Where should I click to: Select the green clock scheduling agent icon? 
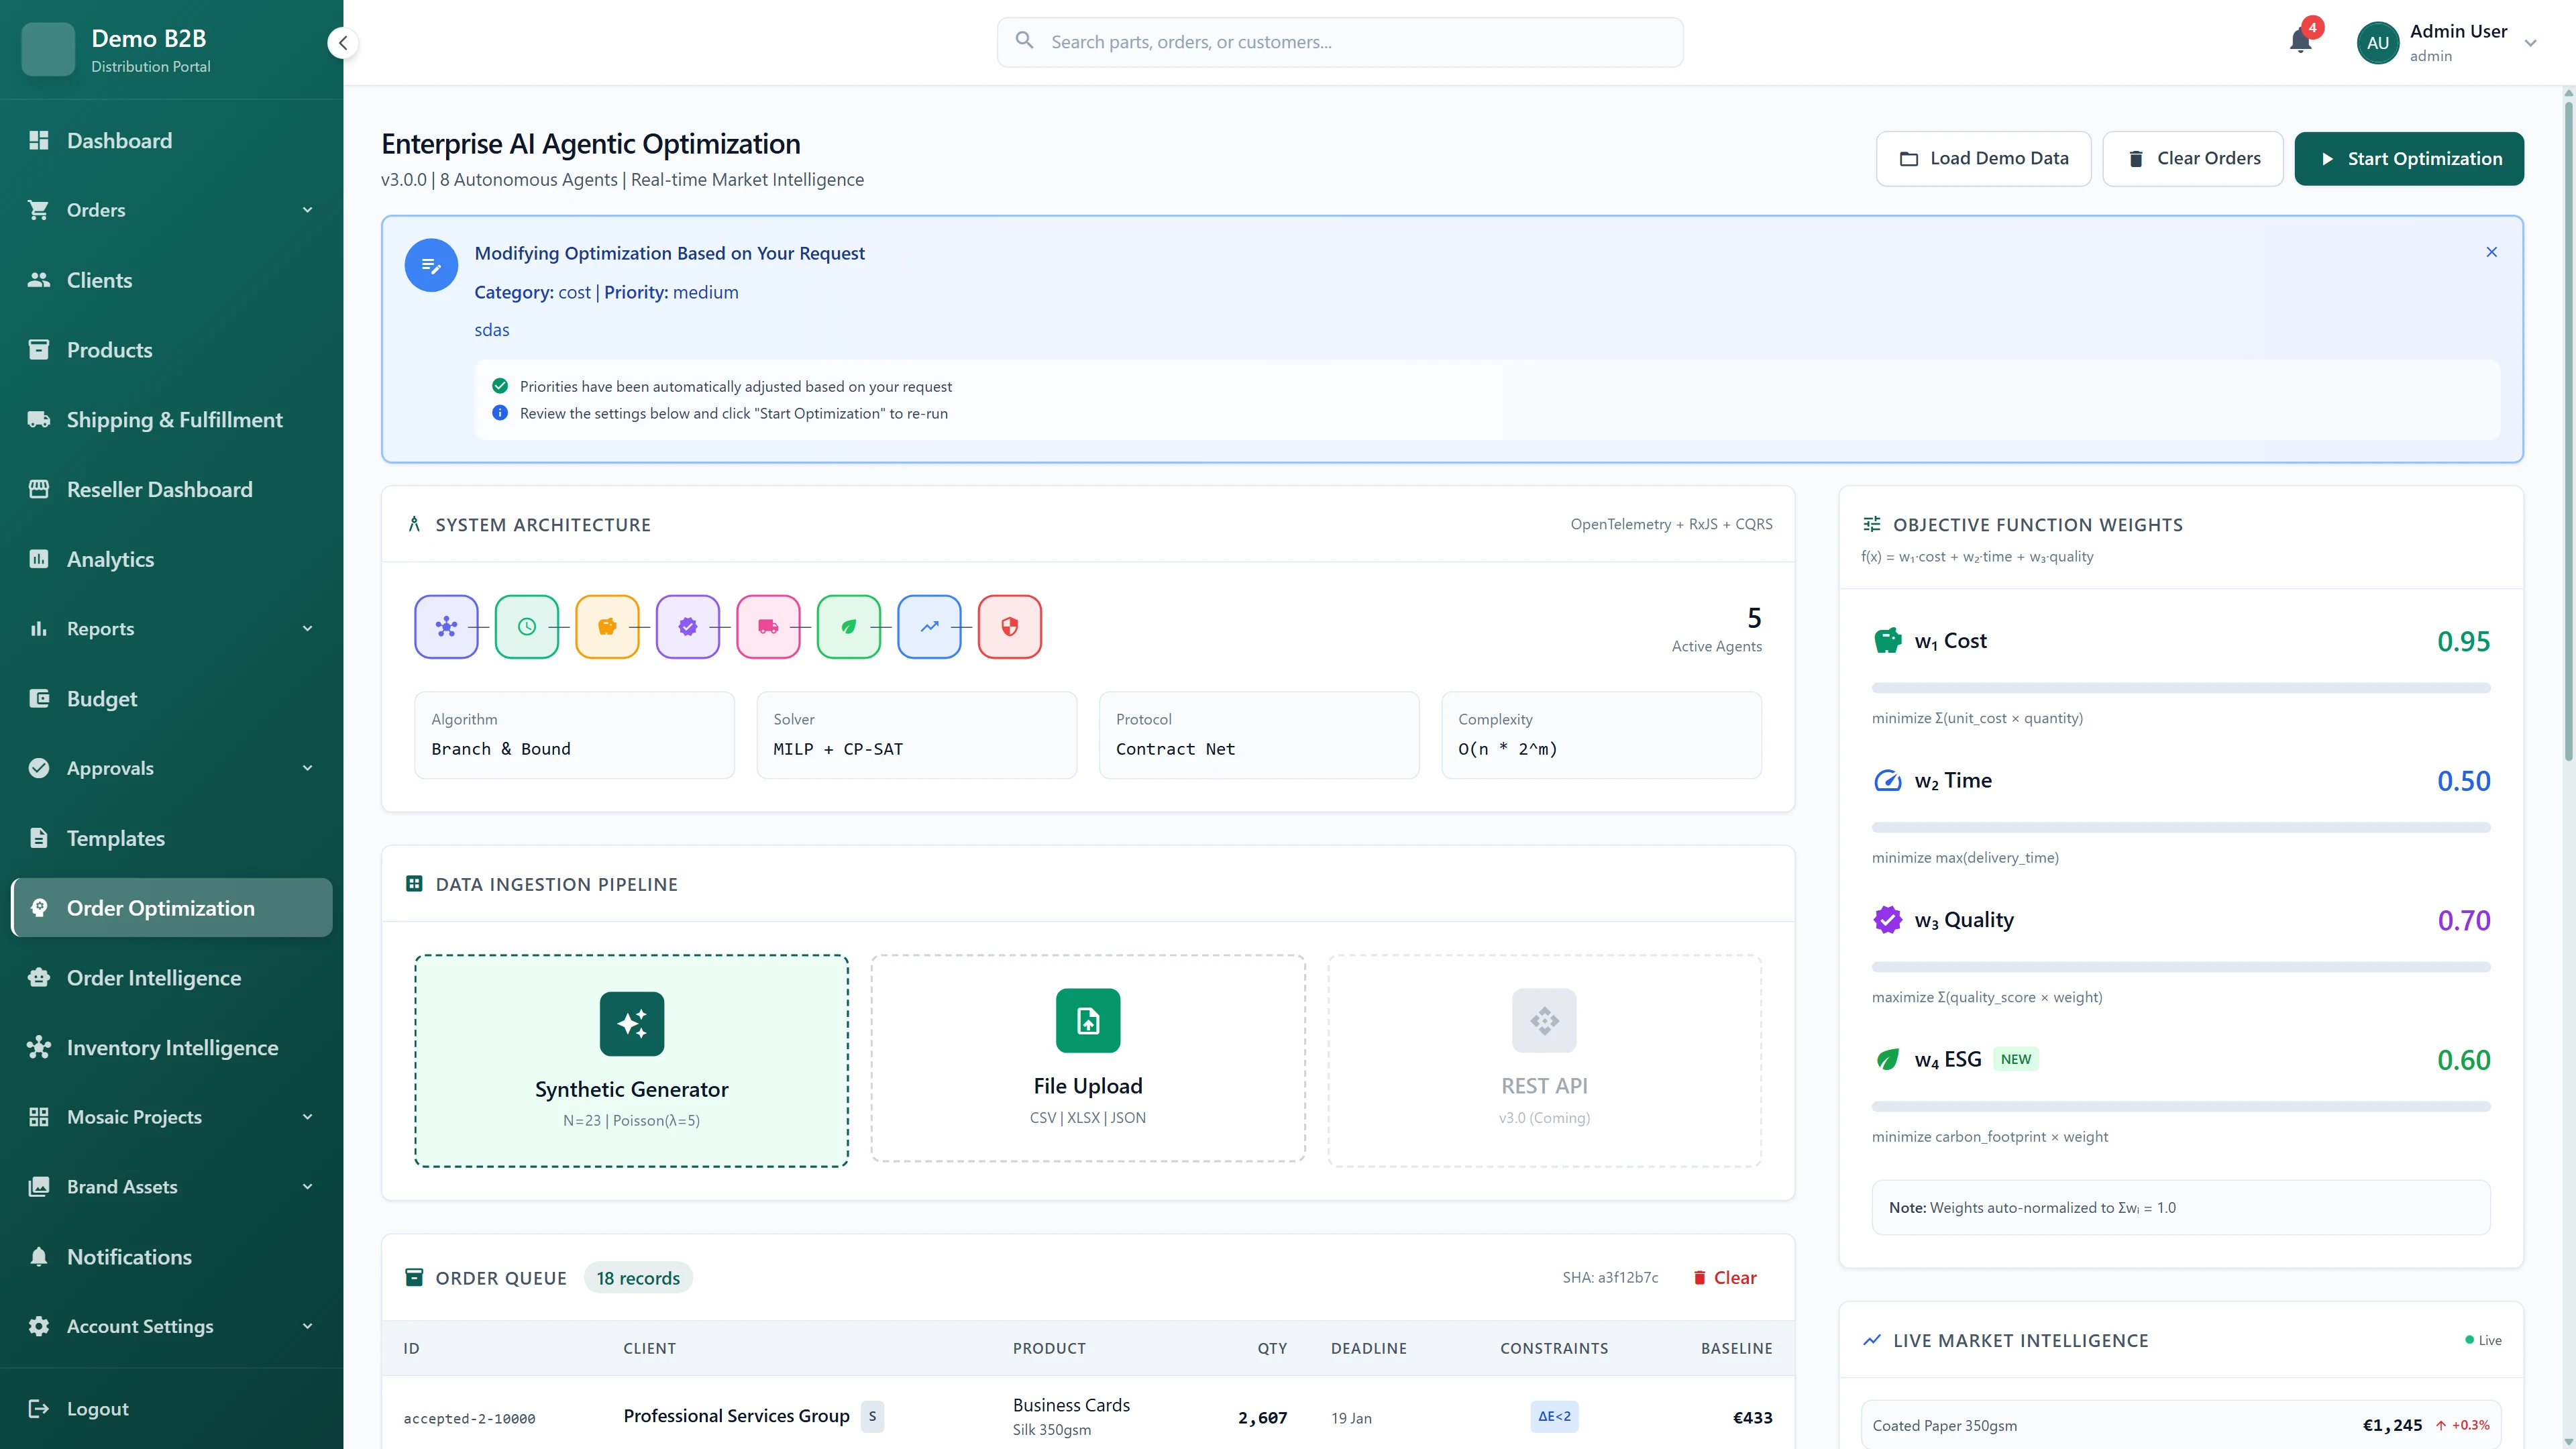[528, 627]
